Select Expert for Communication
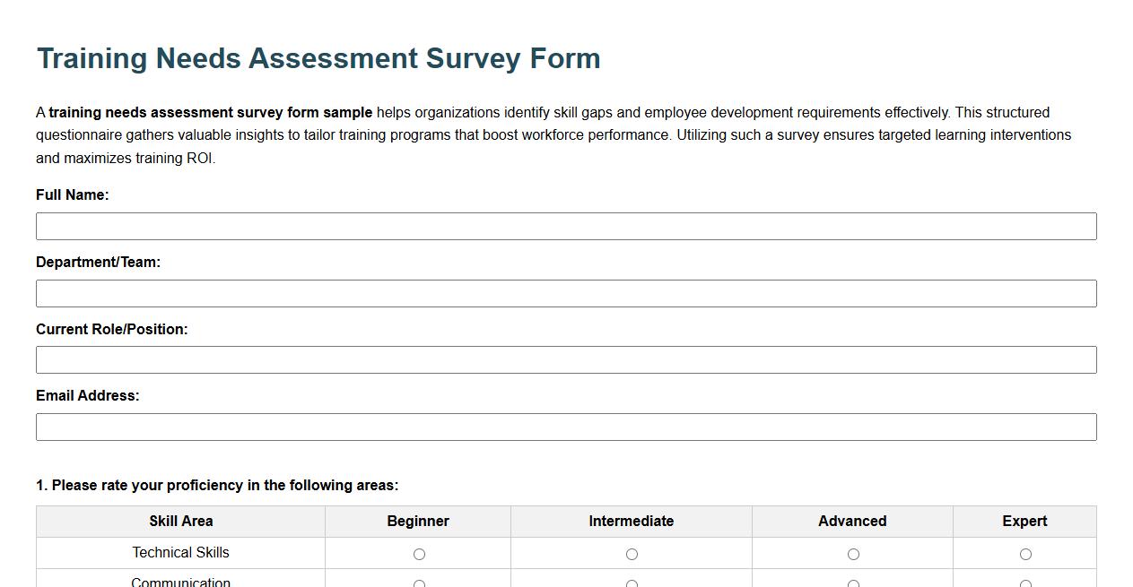1133x587 pixels. coord(1024,583)
